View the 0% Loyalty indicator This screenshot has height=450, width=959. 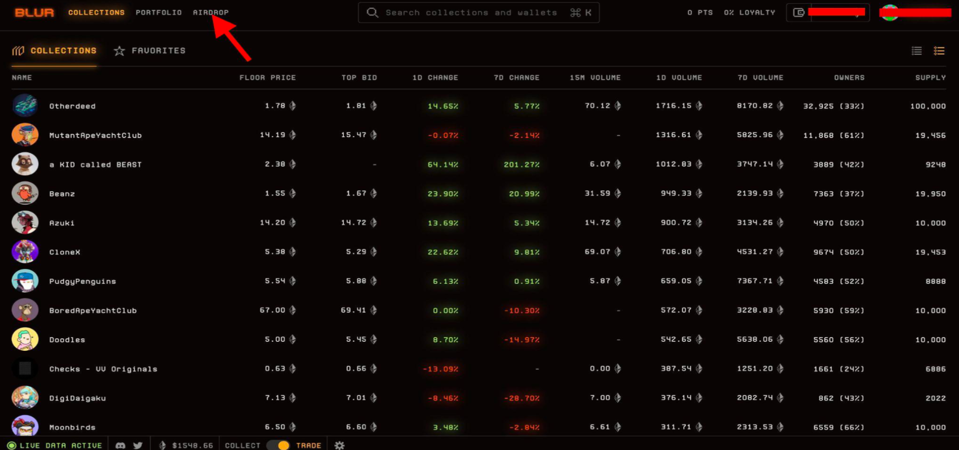point(749,12)
